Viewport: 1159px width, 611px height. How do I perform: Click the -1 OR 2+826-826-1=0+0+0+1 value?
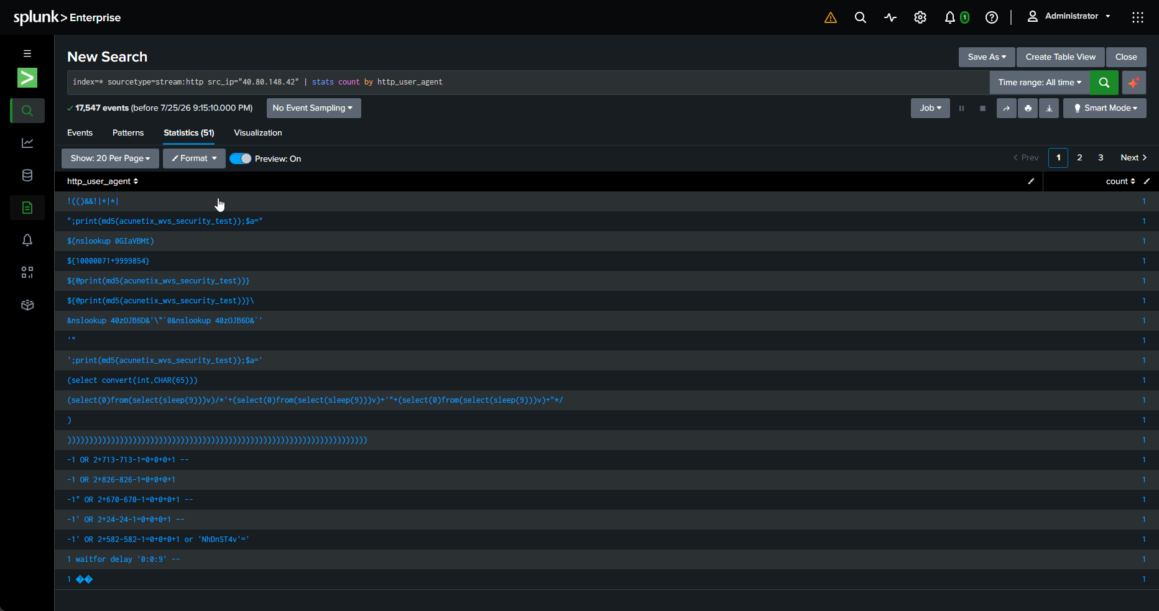point(121,480)
